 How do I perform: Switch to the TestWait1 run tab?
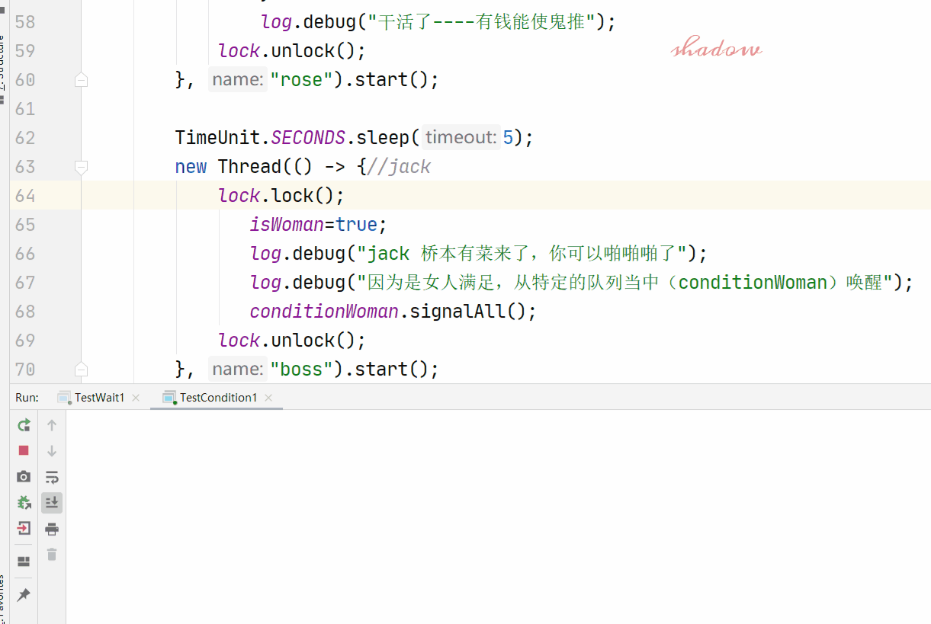[x=98, y=398]
